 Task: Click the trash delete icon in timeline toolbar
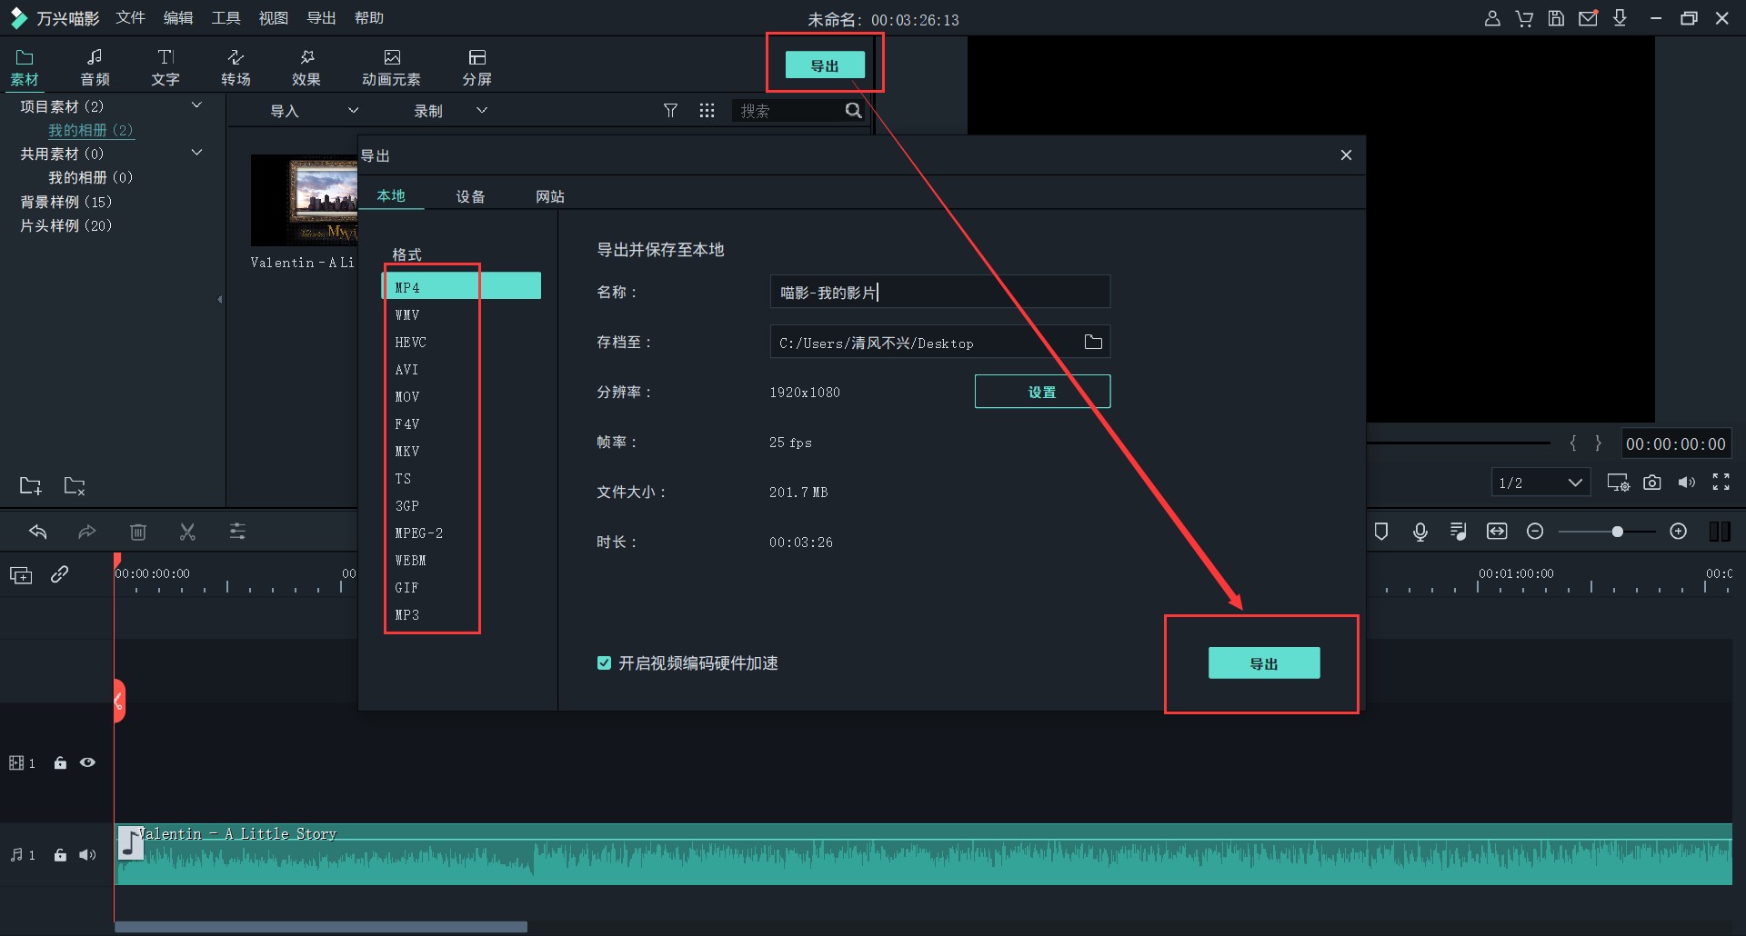pyautogui.click(x=137, y=532)
